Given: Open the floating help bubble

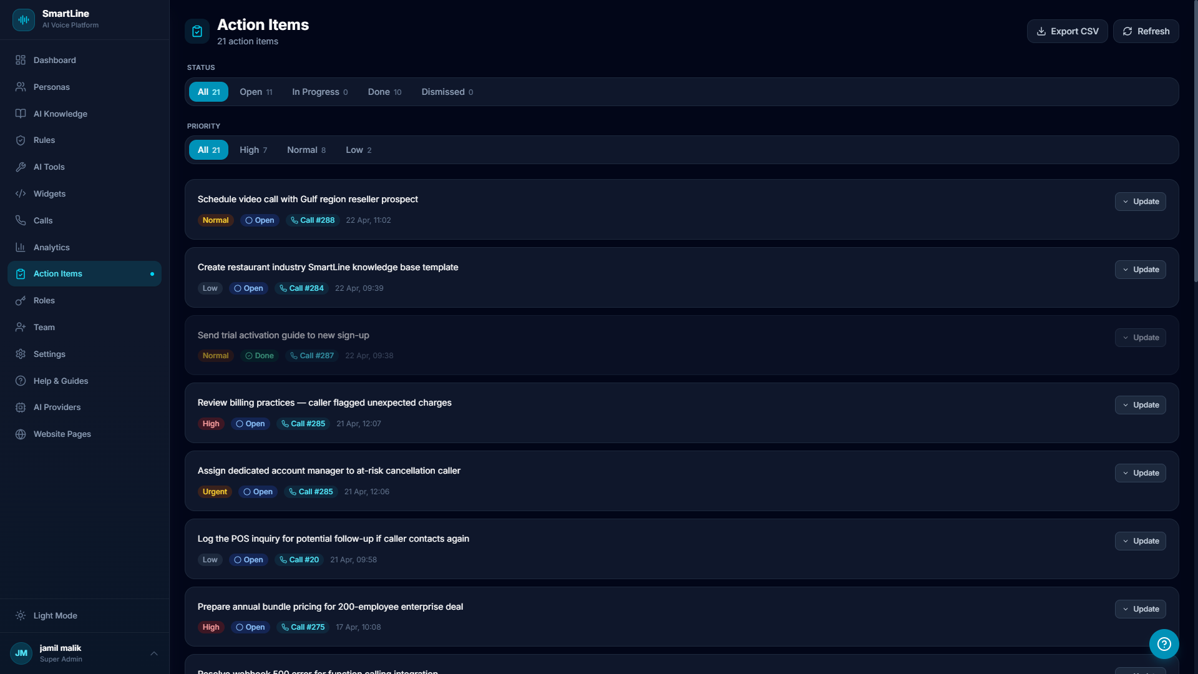Looking at the screenshot, I should pyautogui.click(x=1163, y=644).
